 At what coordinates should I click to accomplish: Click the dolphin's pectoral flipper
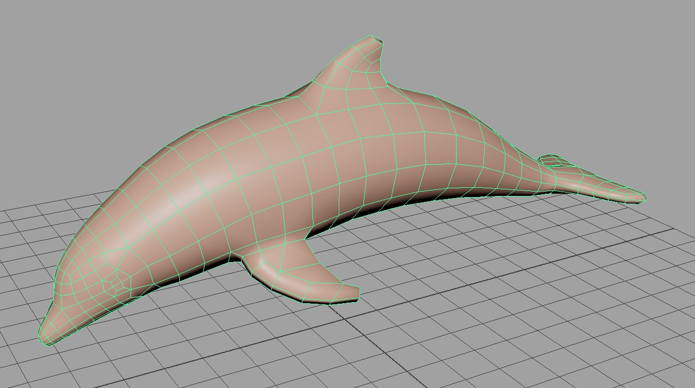[x=300, y=273]
